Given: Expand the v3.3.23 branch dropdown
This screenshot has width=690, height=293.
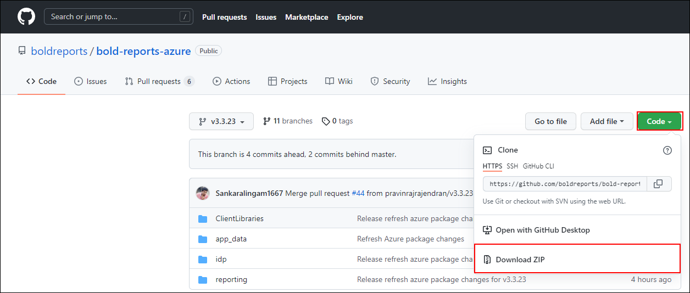Looking at the screenshot, I should click(x=221, y=121).
